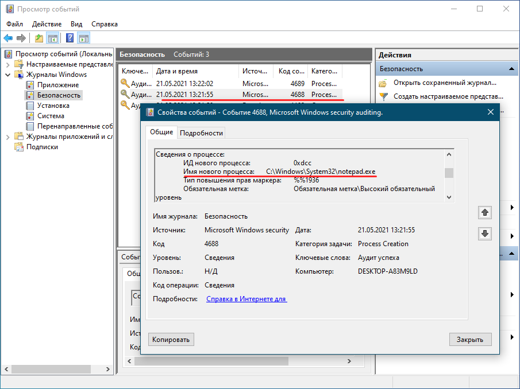Image resolution: width=520 pixels, height=389 pixels.
Task: Click the Журналы приложений и служб folder icon
Action: tap(19, 137)
